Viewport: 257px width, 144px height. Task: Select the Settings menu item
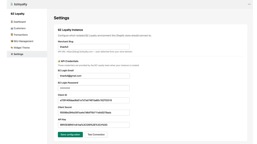pyautogui.click(x=27, y=54)
